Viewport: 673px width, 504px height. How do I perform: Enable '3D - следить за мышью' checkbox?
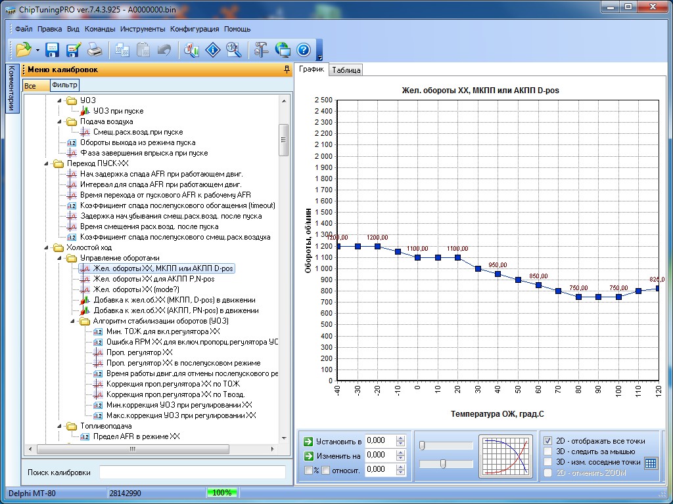tap(548, 451)
